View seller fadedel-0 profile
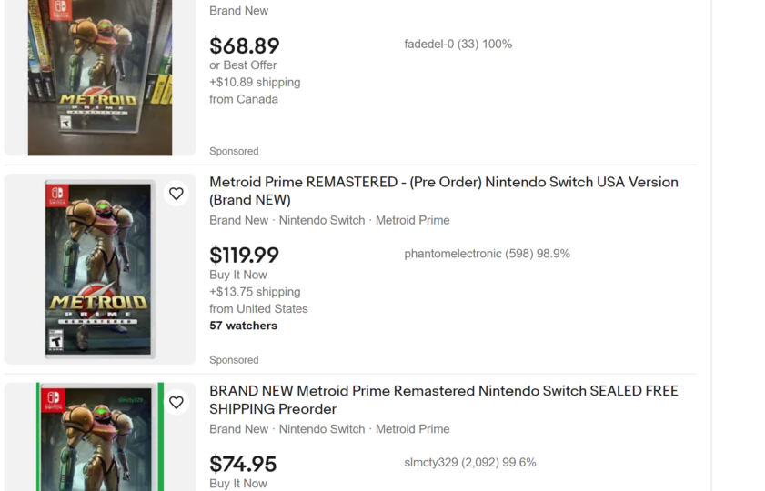Viewport: 765px width, 491px height. [x=458, y=45]
